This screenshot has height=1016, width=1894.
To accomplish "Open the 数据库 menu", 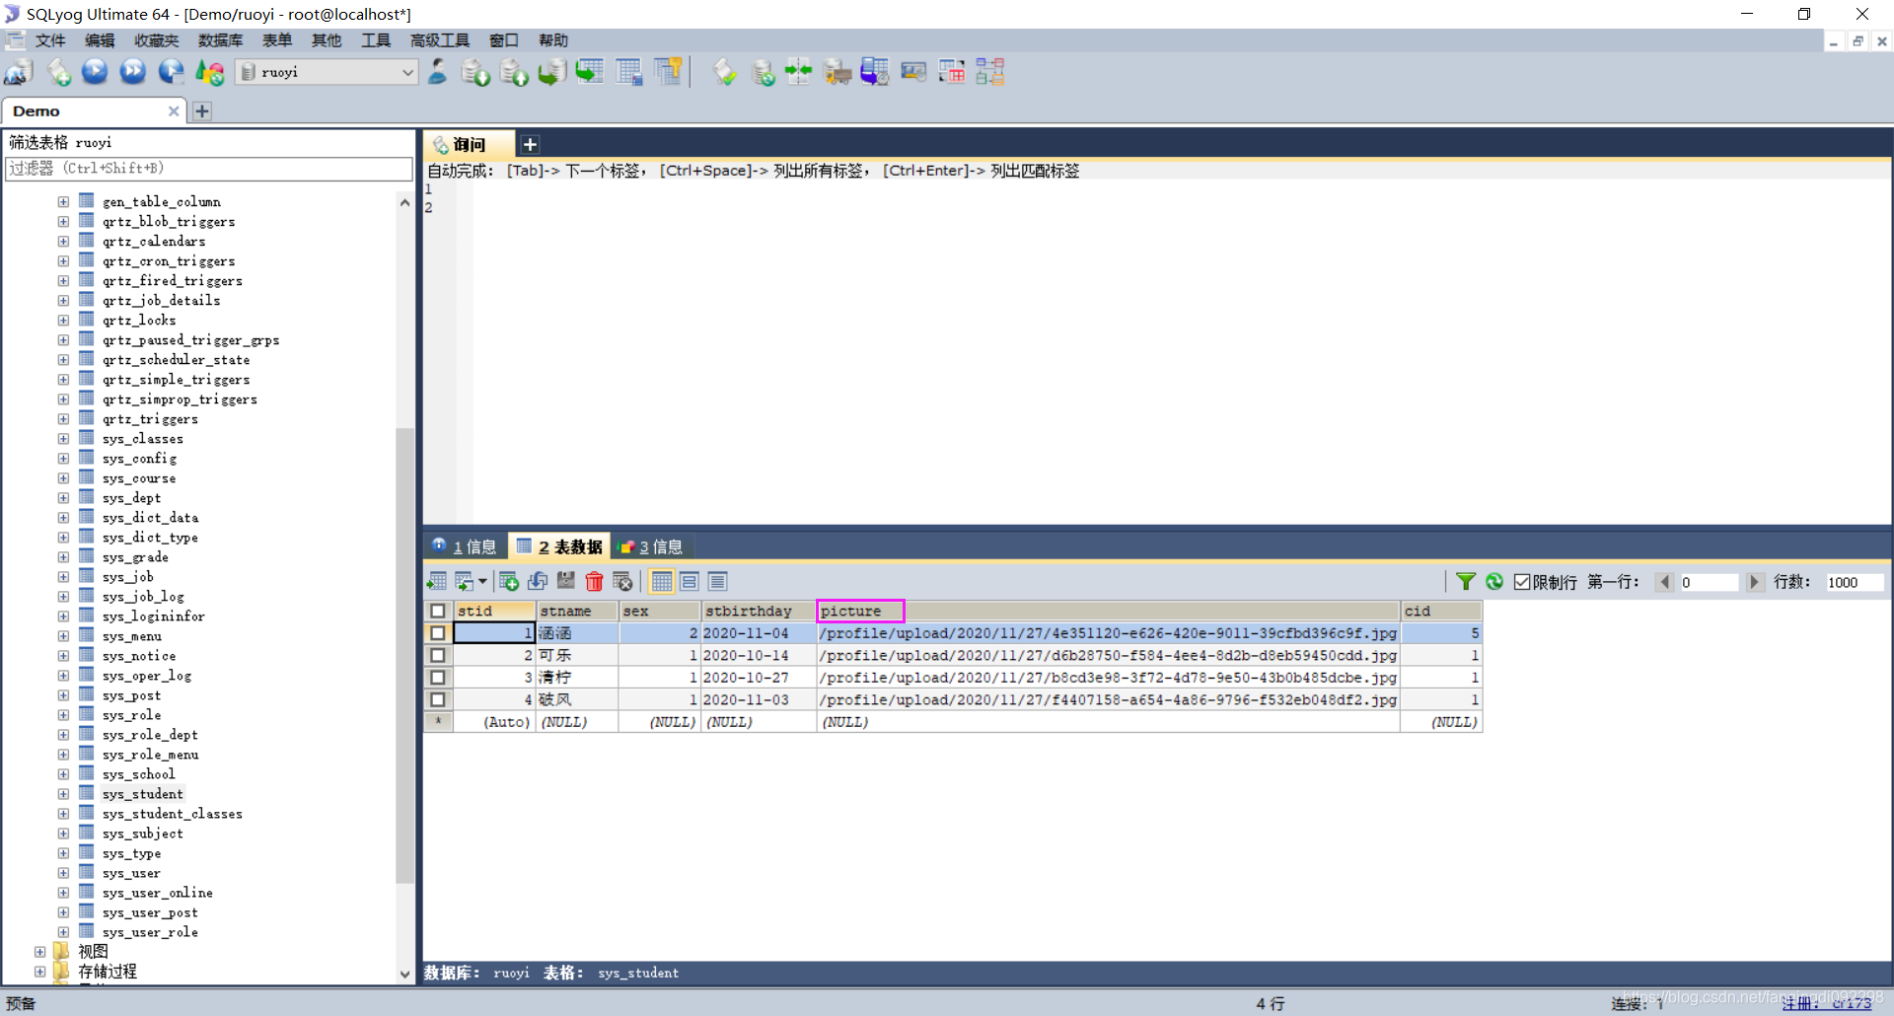I will (220, 40).
